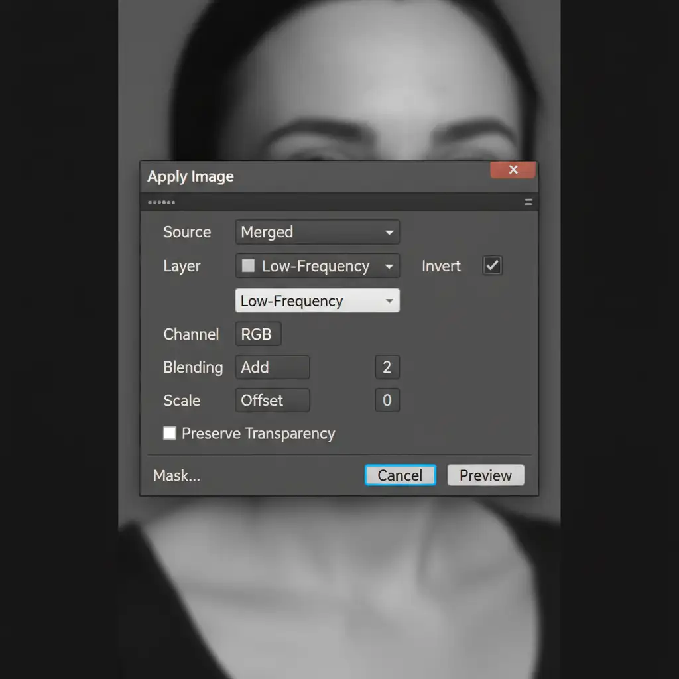The image size is (679, 679).
Task: Click the gray layer swatch beside Low-Frequency
Action: tap(248, 266)
